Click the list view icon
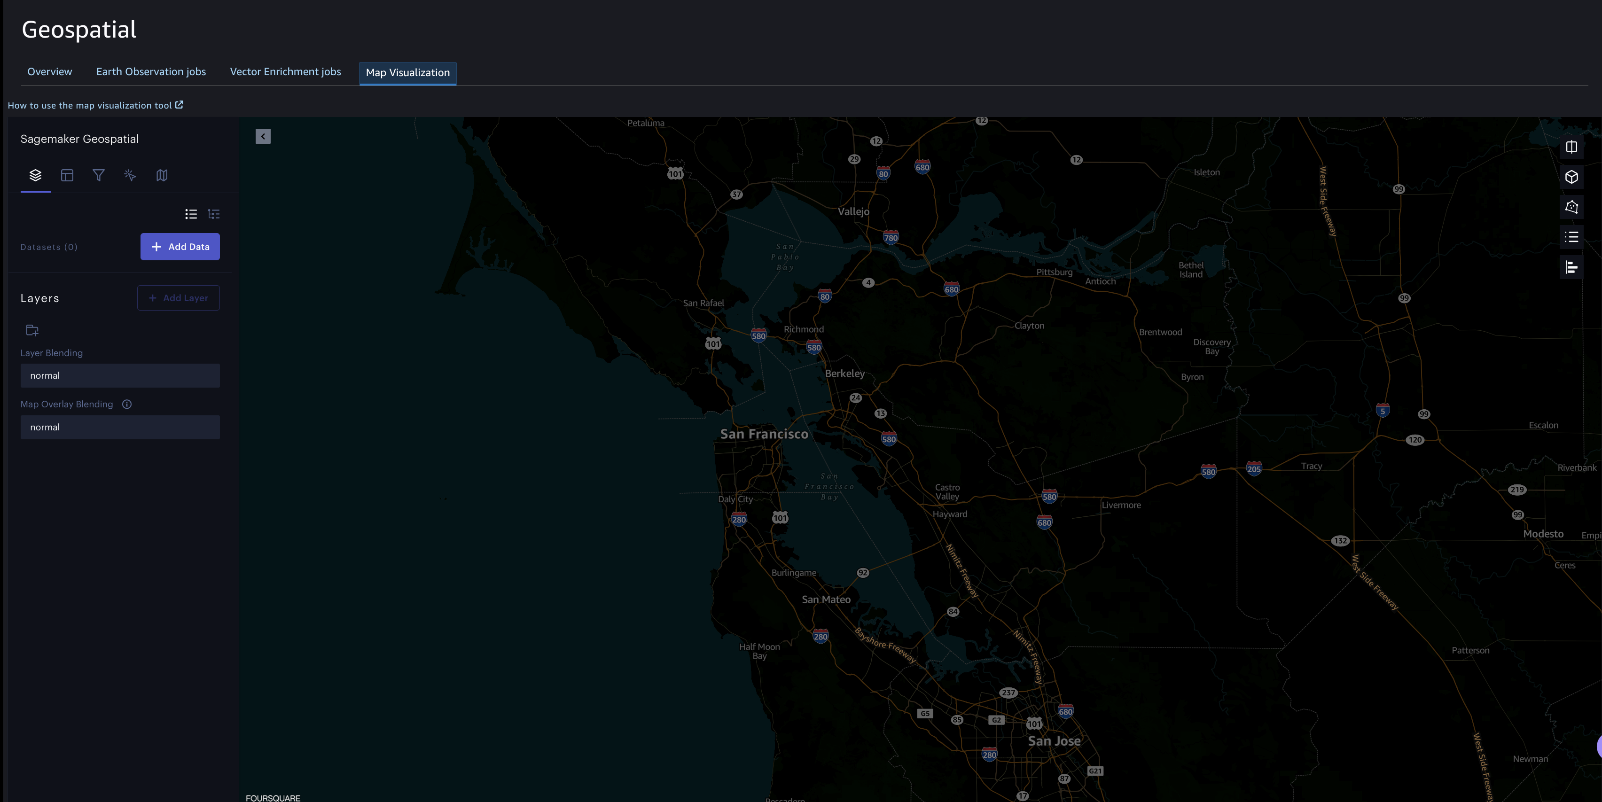Image resolution: width=1602 pixels, height=802 pixels. click(191, 214)
